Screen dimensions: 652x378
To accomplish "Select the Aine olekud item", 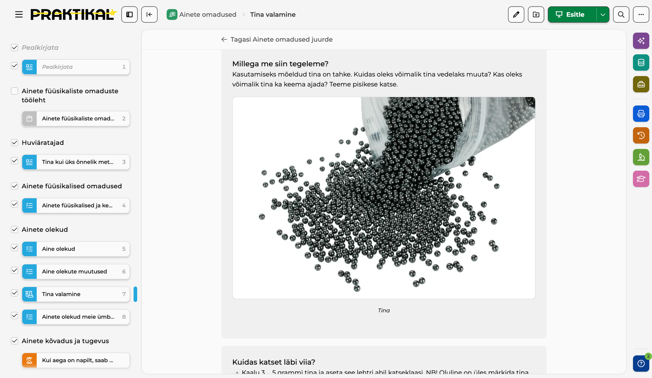I will (x=76, y=249).
